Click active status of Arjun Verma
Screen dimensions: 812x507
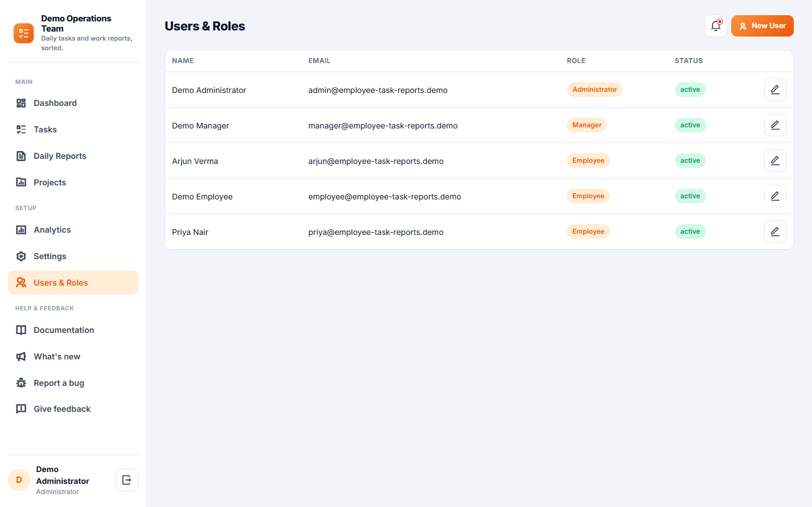point(690,161)
